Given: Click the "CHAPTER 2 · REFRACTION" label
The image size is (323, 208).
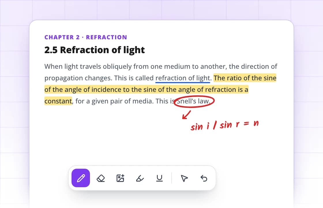Looking at the screenshot, I should pyautogui.click(x=86, y=37).
